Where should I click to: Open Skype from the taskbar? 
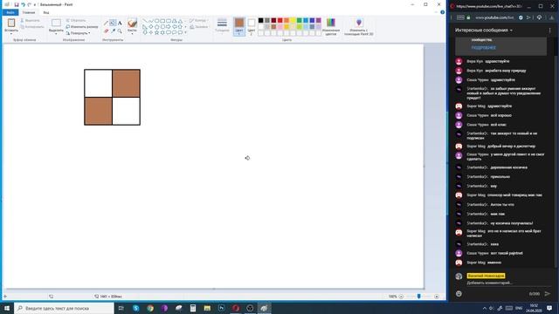tap(136, 308)
